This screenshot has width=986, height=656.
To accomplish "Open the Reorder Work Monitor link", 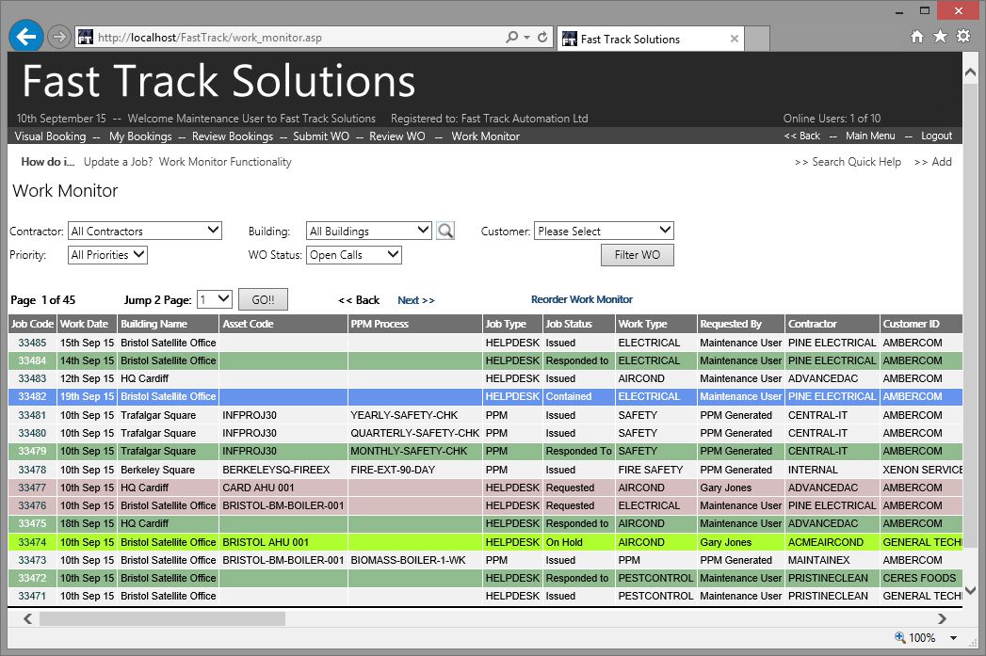I will (x=582, y=299).
